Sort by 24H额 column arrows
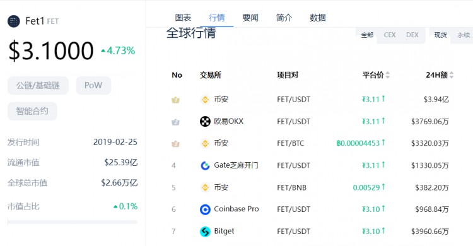The image size is (473, 246). click(x=452, y=75)
